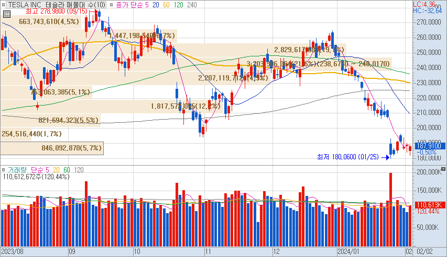Click the tallest red volume bar in late January
Viewport: 447px width, 257px height.
click(x=390, y=209)
